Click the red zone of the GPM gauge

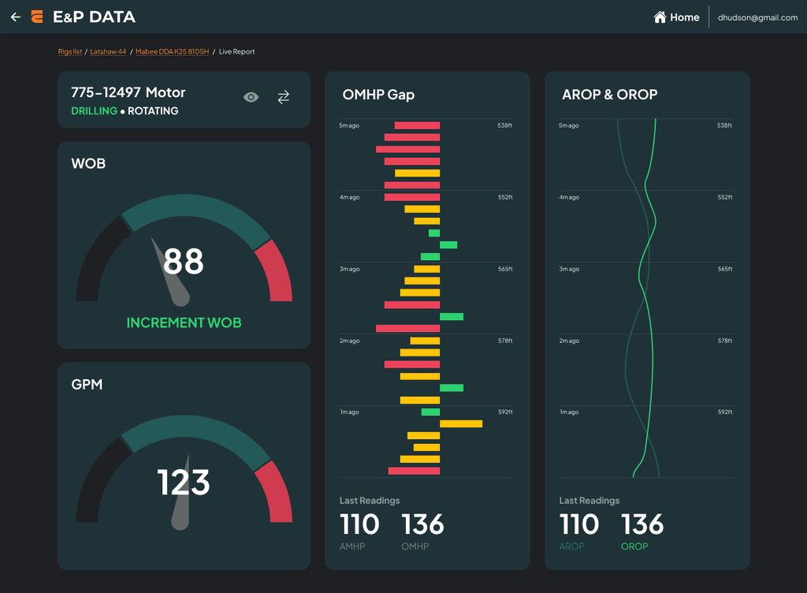(x=275, y=493)
